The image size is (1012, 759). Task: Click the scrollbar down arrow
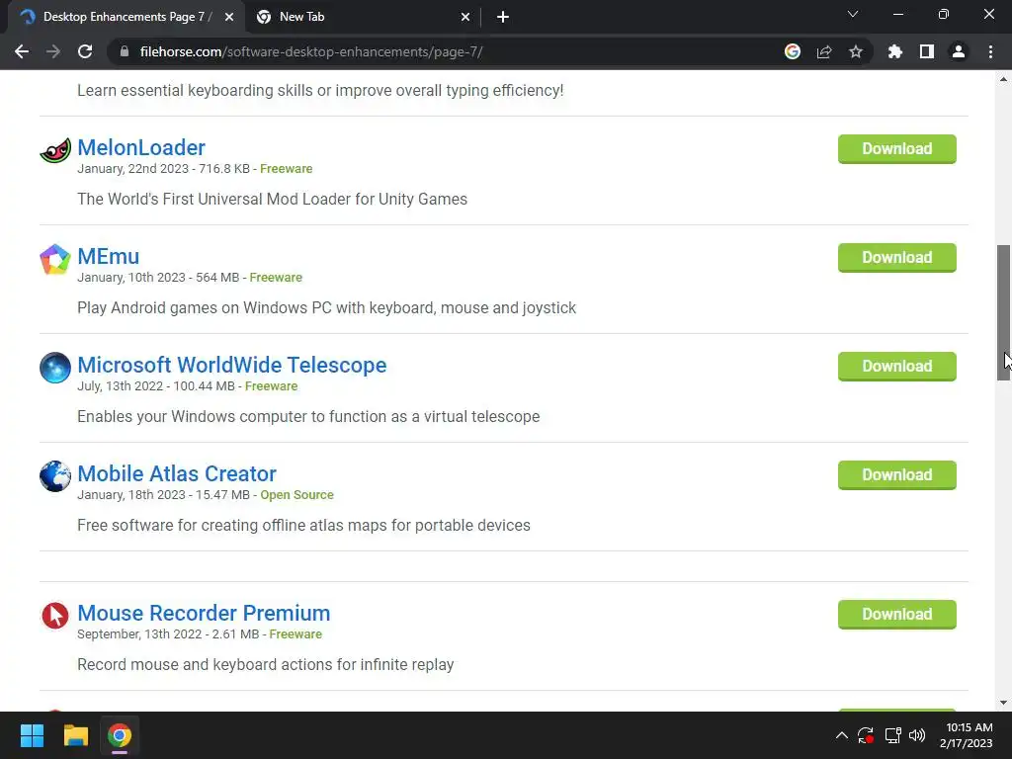click(1004, 703)
